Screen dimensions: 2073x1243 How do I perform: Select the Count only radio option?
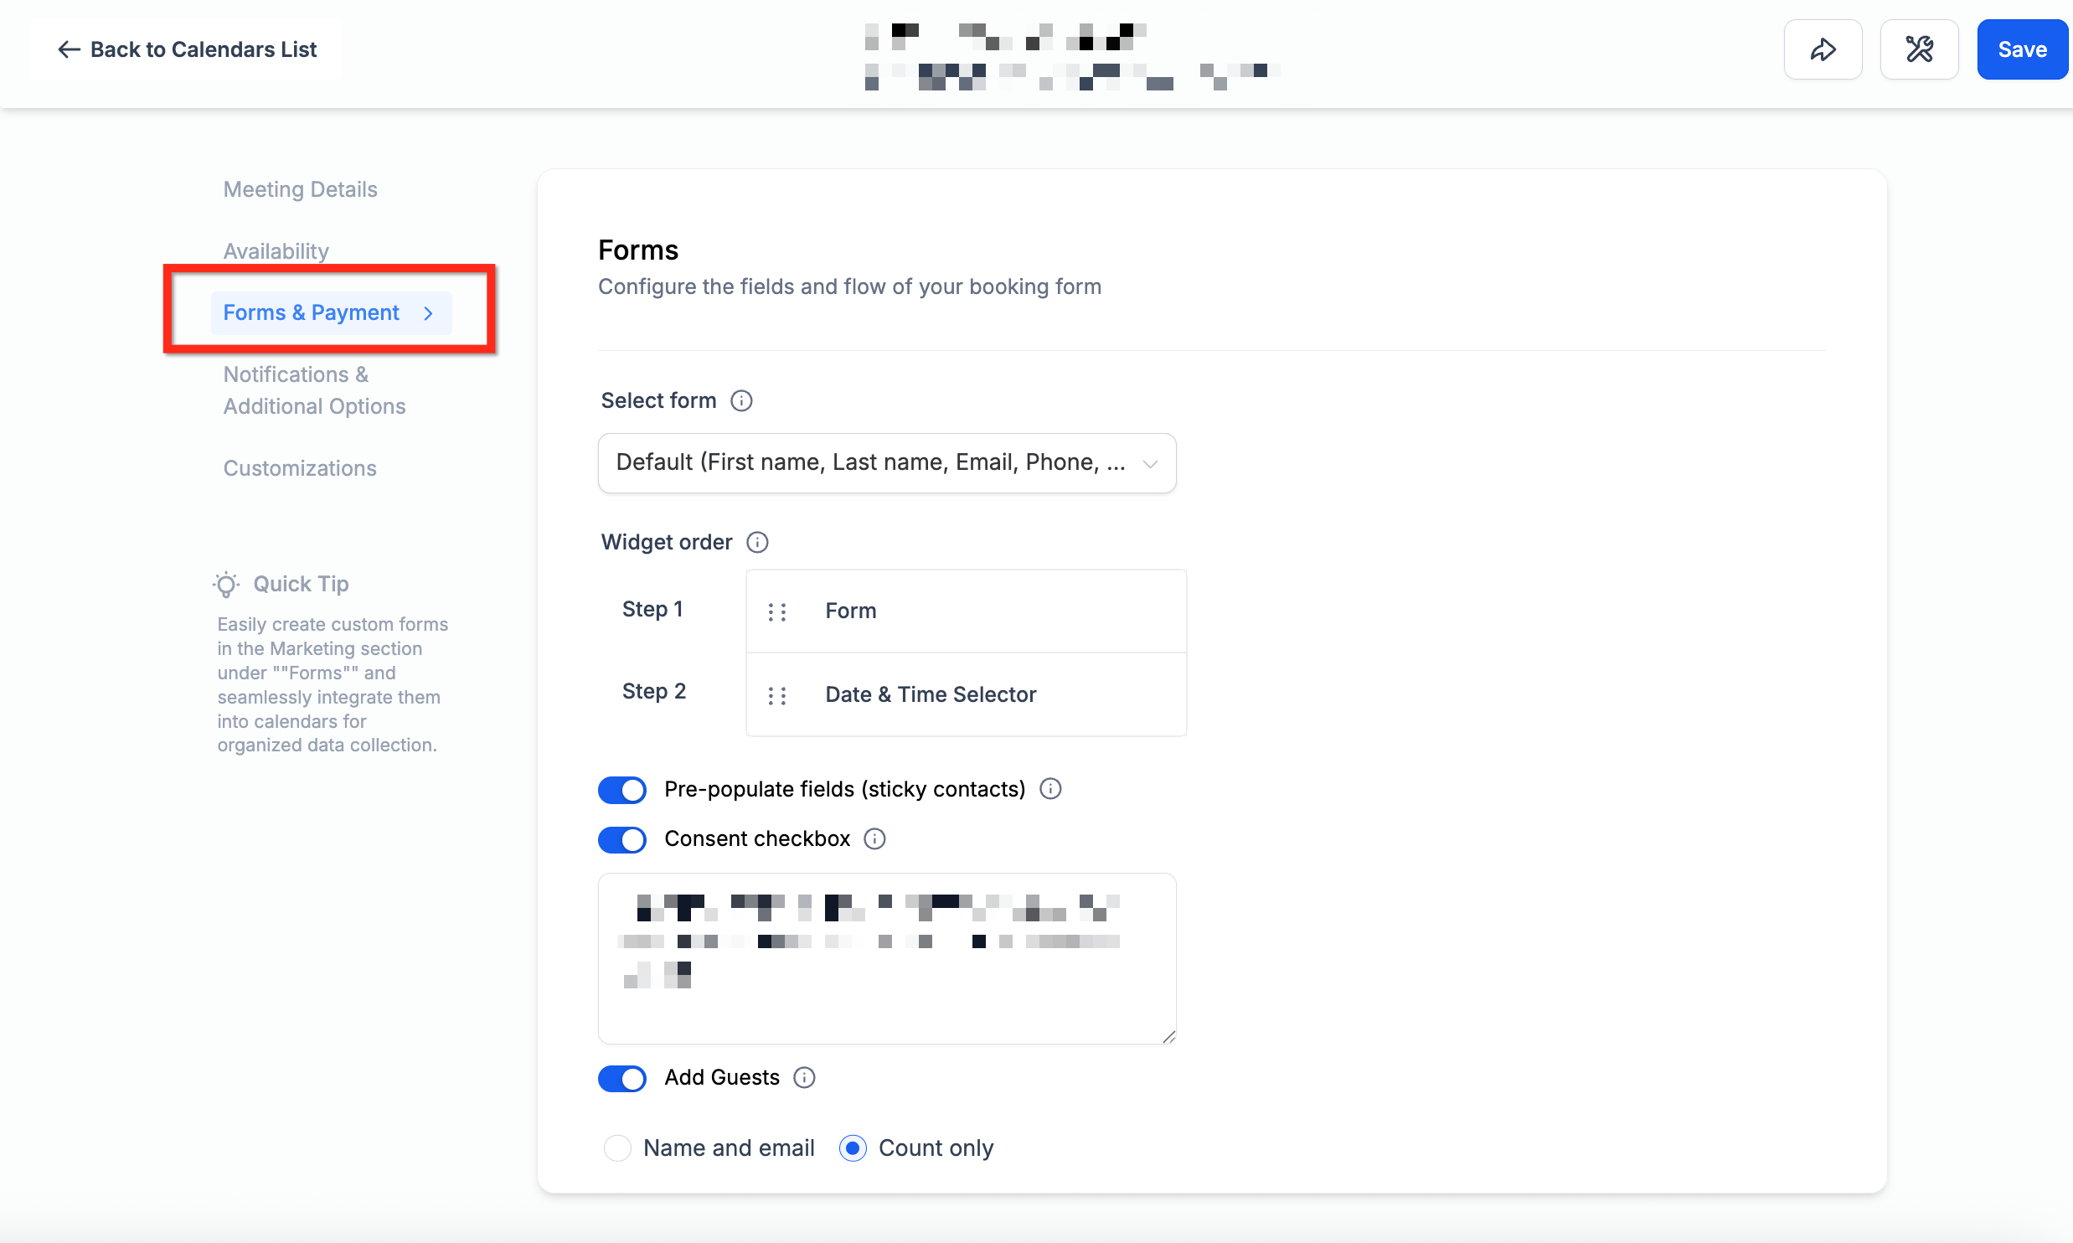(853, 1148)
